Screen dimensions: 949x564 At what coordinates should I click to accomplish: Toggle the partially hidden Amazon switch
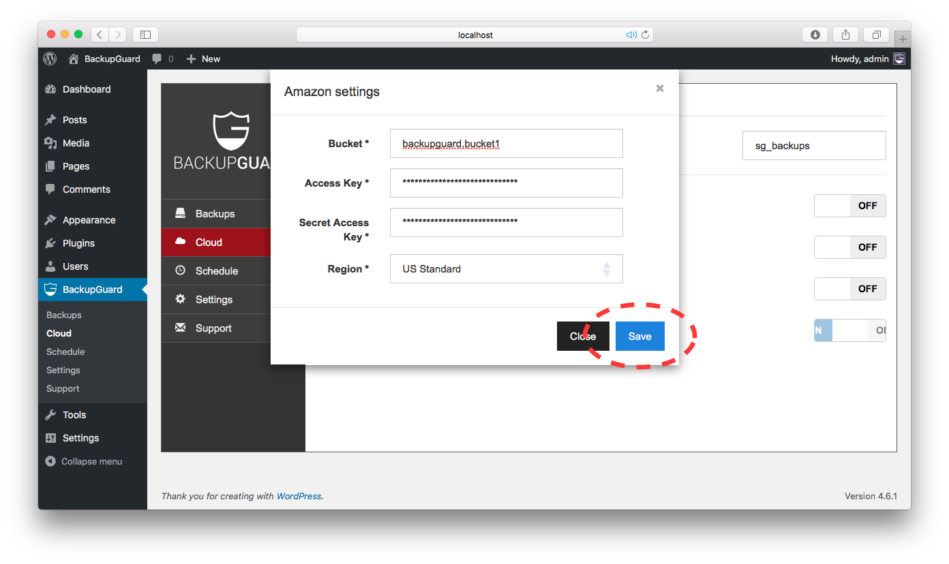pos(850,330)
